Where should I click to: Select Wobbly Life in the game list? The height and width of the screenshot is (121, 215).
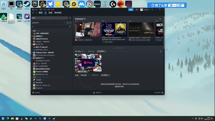(x=43, y=85)
